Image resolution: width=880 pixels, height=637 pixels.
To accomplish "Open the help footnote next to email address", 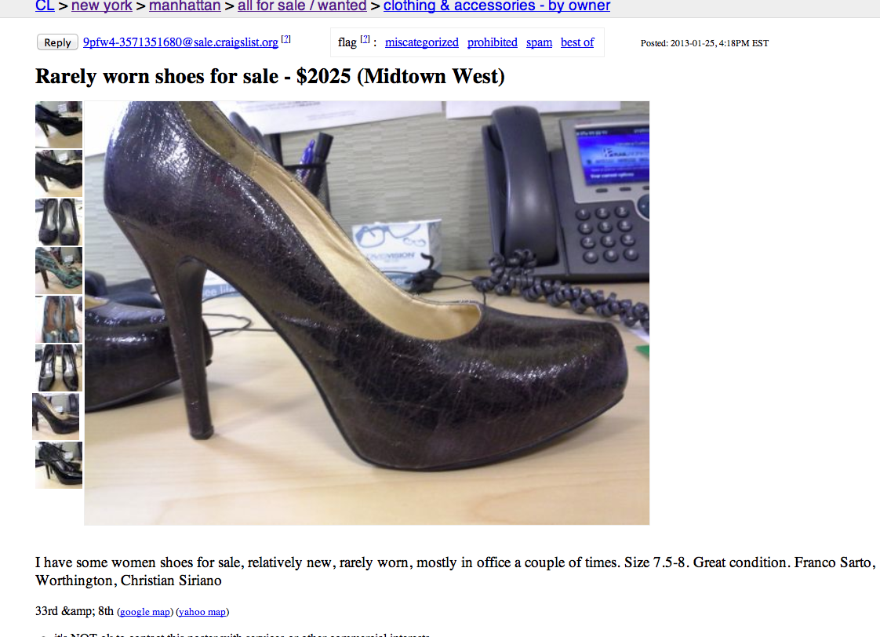I will point(286,38).
